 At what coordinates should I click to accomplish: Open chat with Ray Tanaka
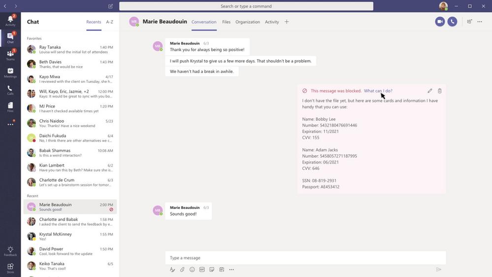point(70,49)
